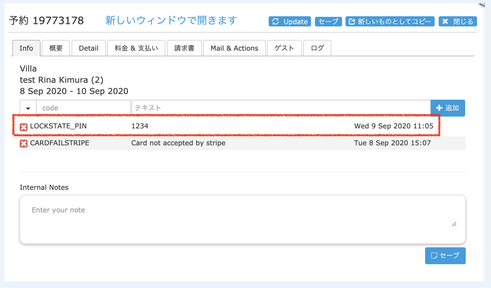
Task: Open 新しいウィンドウで開きます link
Action: pyautogui.click(x=171, y=20)
